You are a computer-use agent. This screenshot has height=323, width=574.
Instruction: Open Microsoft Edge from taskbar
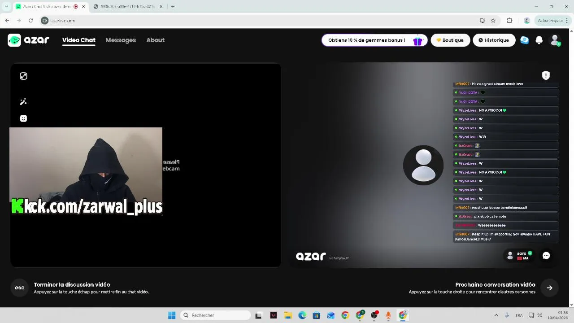click(x=302, y=315)
